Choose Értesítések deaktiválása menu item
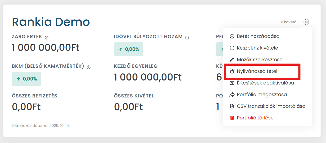Image resolution: width=326 pixels, height=143 pixels. (x=265, y=83)
